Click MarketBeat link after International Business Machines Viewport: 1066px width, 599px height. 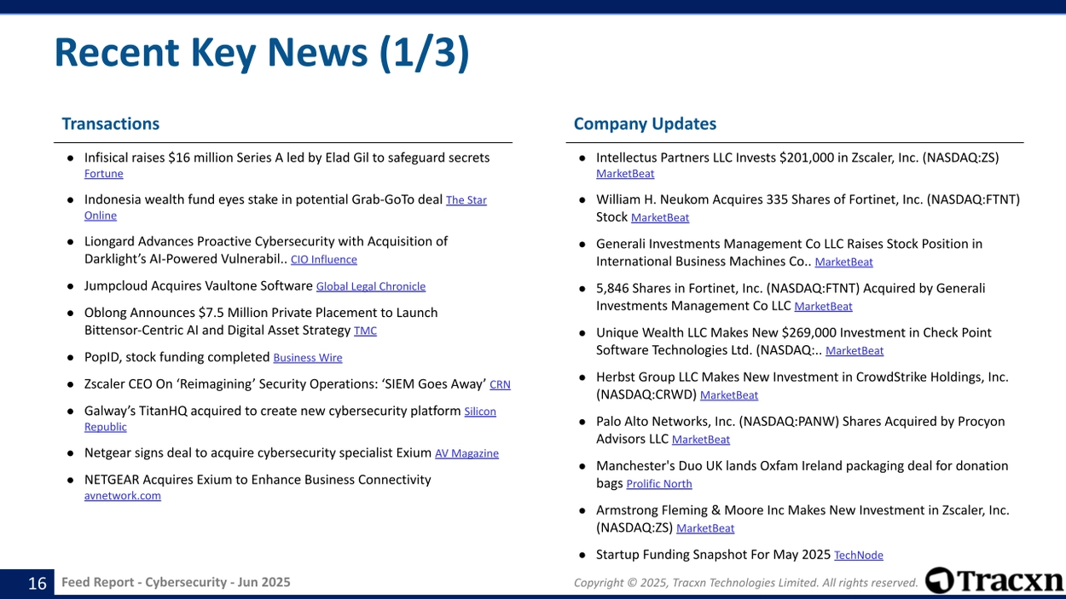click(844, 262)
